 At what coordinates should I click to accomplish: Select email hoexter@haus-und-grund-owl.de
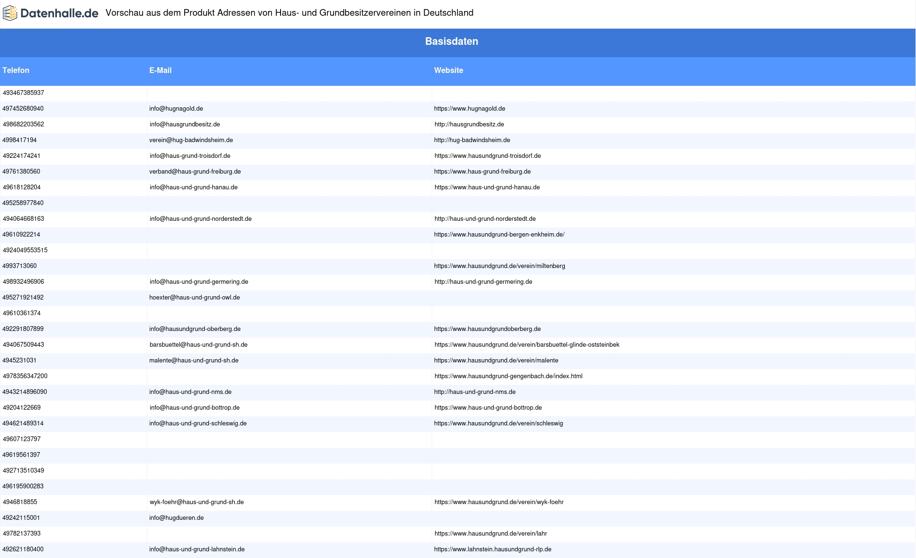coord(195,298)
